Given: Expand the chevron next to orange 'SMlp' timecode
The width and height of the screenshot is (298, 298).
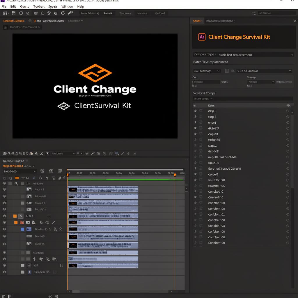Looking at the screenshot, I should (34, 166).
